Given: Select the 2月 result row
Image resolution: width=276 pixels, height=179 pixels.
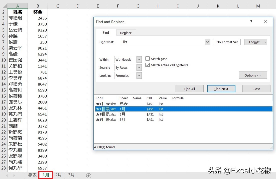Looking at the screenshot, I should point(184,114).
